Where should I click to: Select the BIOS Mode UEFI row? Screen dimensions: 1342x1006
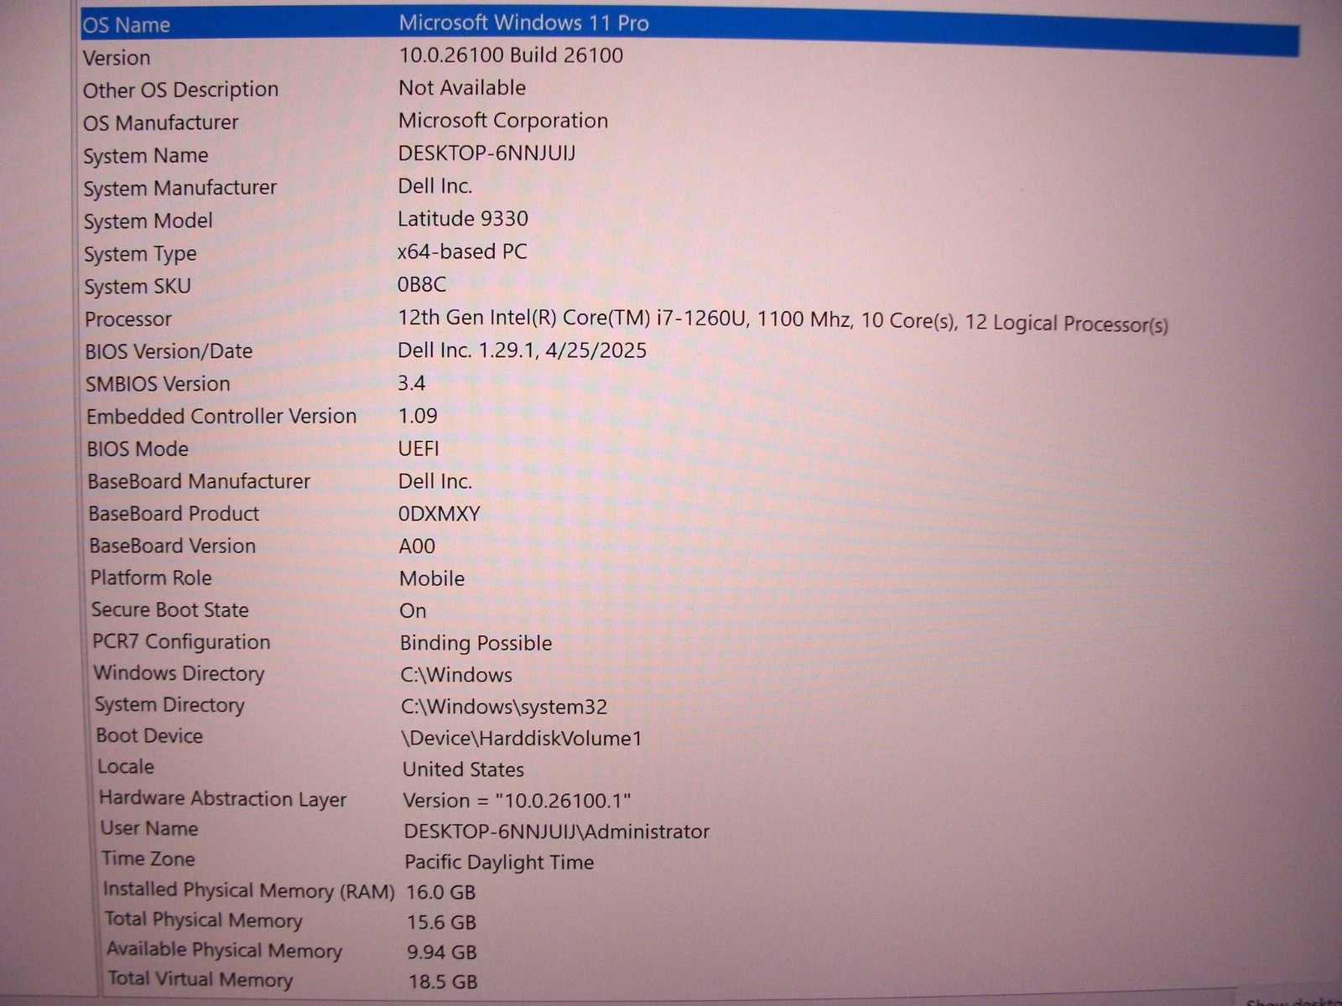[138, 449]
